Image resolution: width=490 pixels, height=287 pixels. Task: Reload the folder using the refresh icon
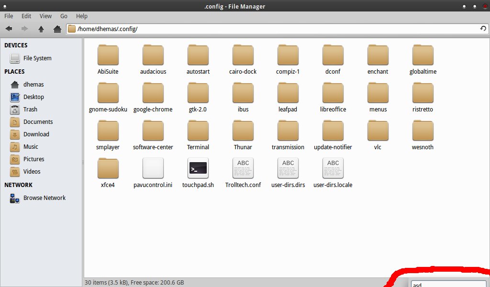coord(483,29)
